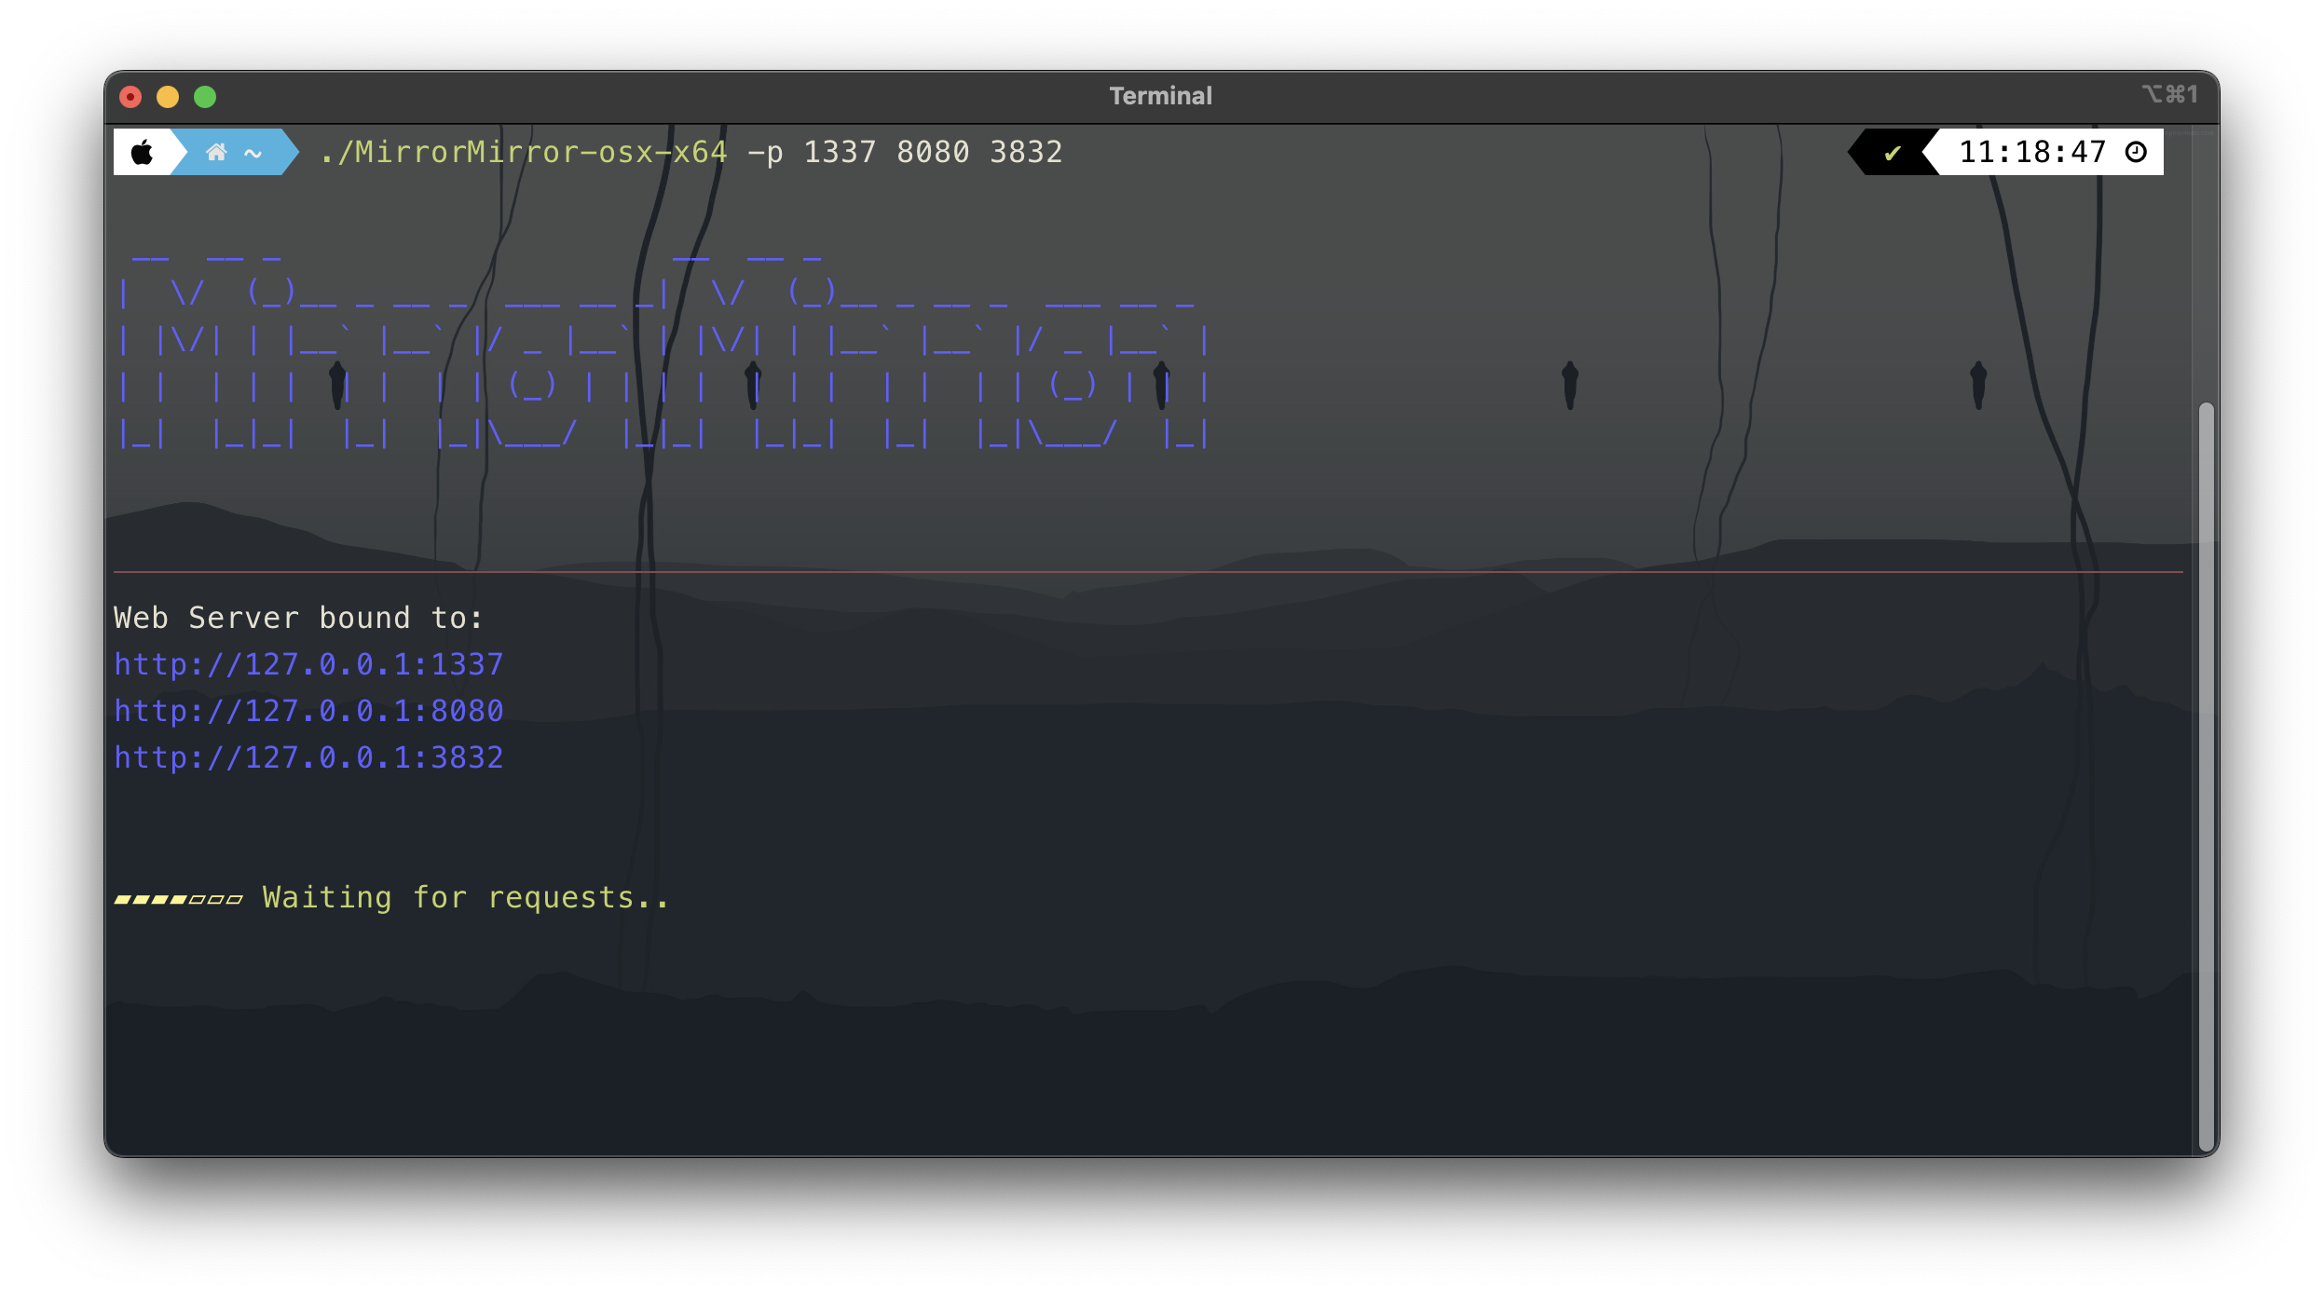
Task: Click the Waiting for requests status text
Action: click(466, 897)
